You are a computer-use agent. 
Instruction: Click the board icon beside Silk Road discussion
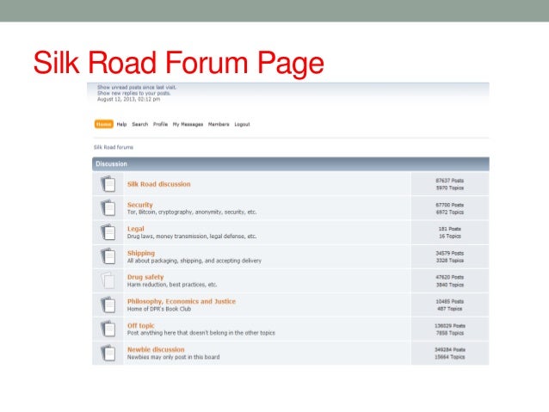(x=108, y=184)
